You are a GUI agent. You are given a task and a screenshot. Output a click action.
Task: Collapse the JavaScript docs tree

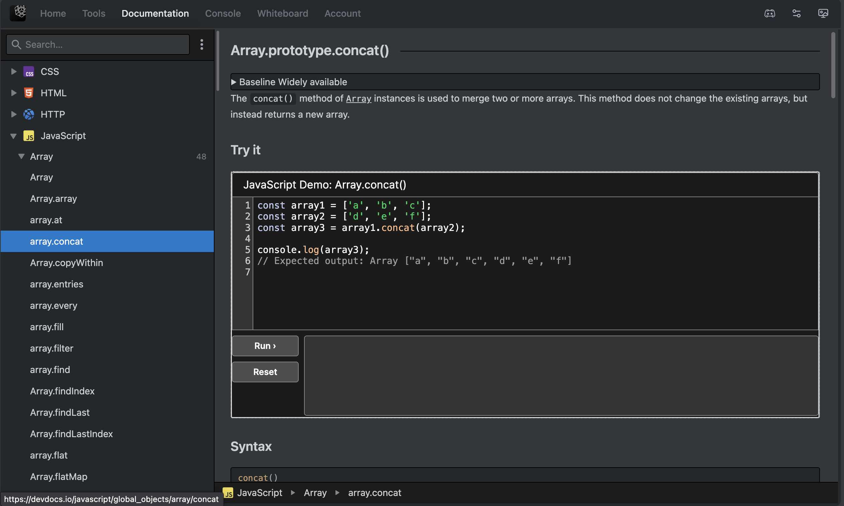tap(14, 136)
